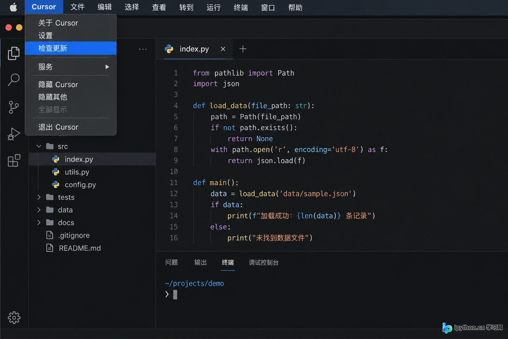Screen dimensions: 508x339
Task: Expand the docs folder chevron
Action: click(x=39, y=222)
